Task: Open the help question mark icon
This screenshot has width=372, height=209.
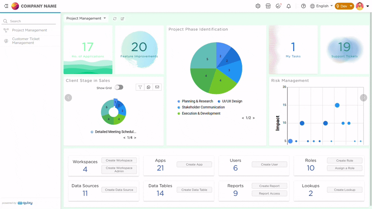Action: [x=304, y=6]
